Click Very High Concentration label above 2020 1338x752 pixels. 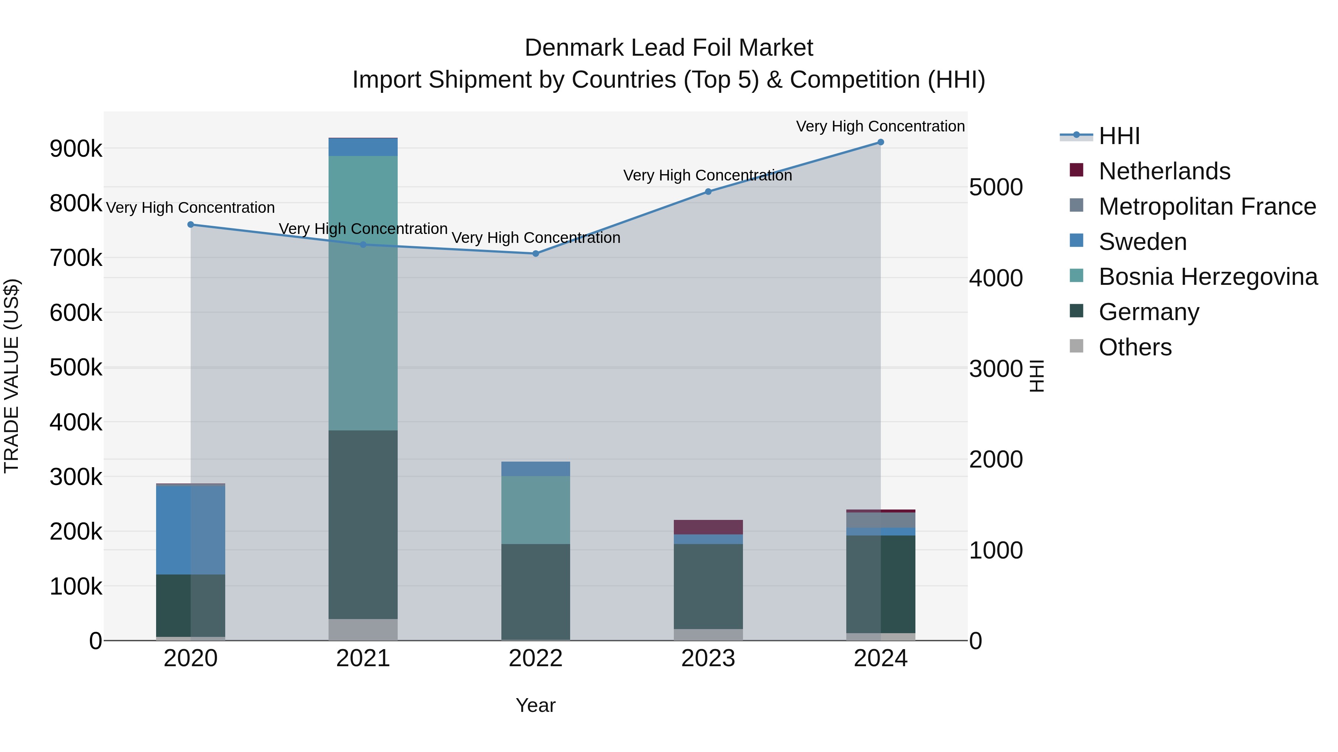(191, 208)
